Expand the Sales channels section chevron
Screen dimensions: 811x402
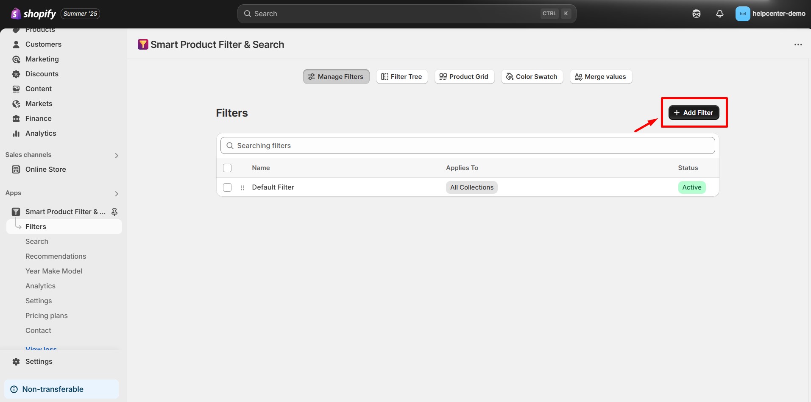pos(117,155)
